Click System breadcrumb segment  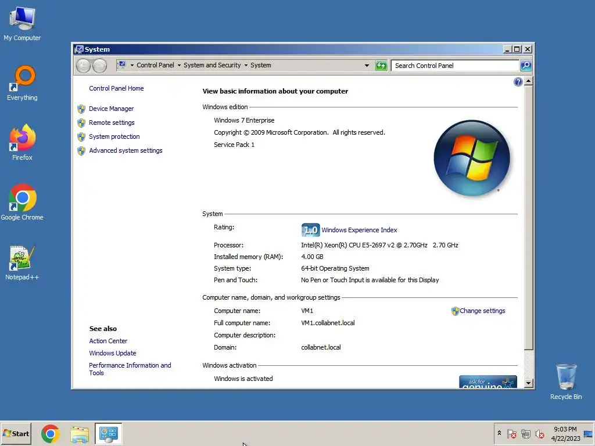(261, 65)
